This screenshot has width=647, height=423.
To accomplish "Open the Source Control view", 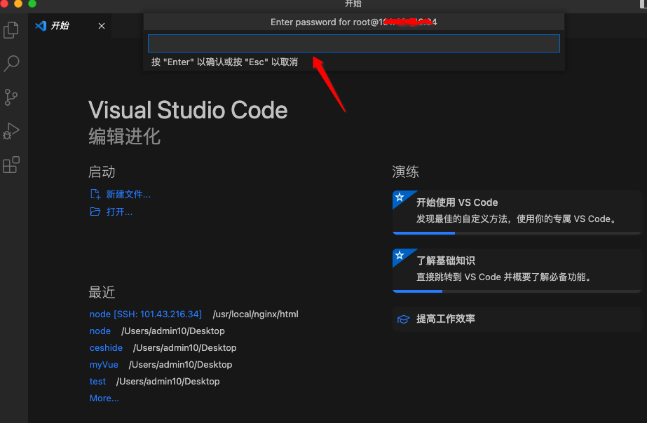I will (11, 97).
